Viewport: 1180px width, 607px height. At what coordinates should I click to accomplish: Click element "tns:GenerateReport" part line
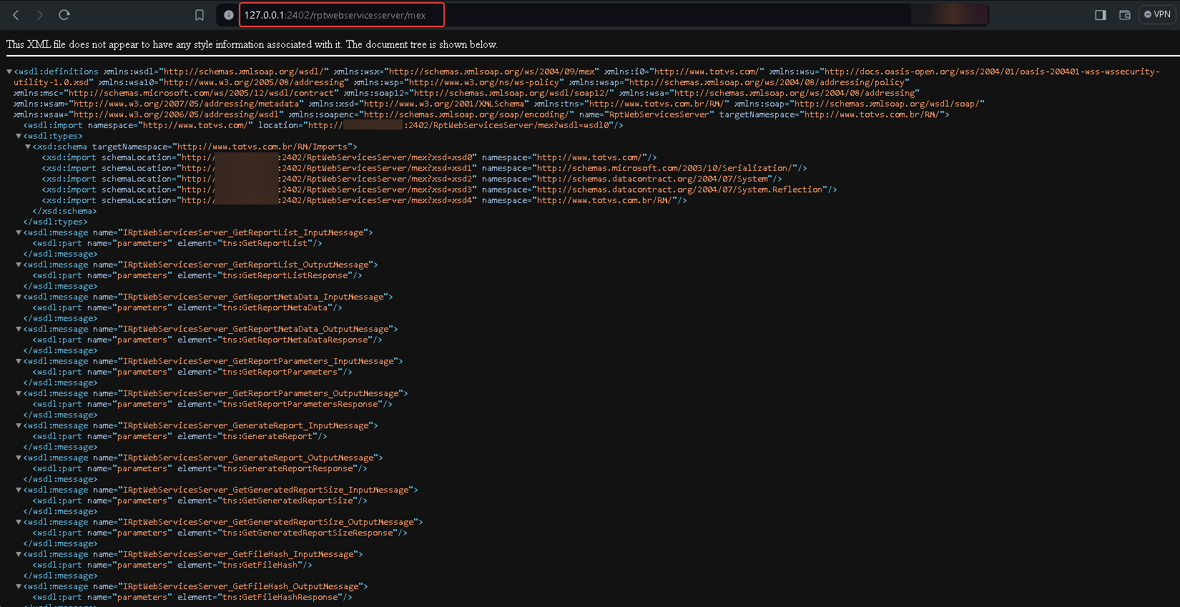(180, 436)
